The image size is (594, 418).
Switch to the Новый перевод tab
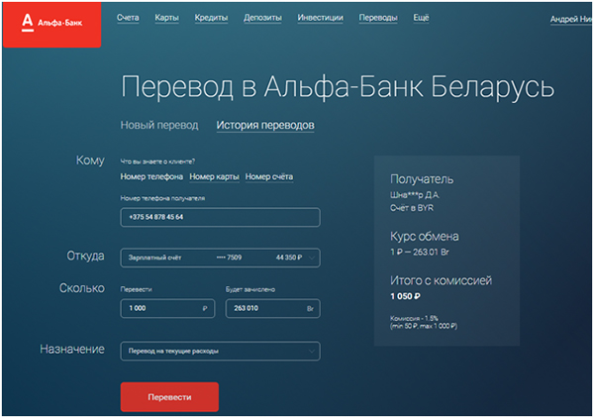(x=159, y=125)
